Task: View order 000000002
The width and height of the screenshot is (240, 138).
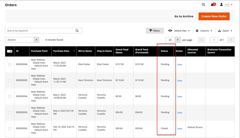Action: point(180,129)
